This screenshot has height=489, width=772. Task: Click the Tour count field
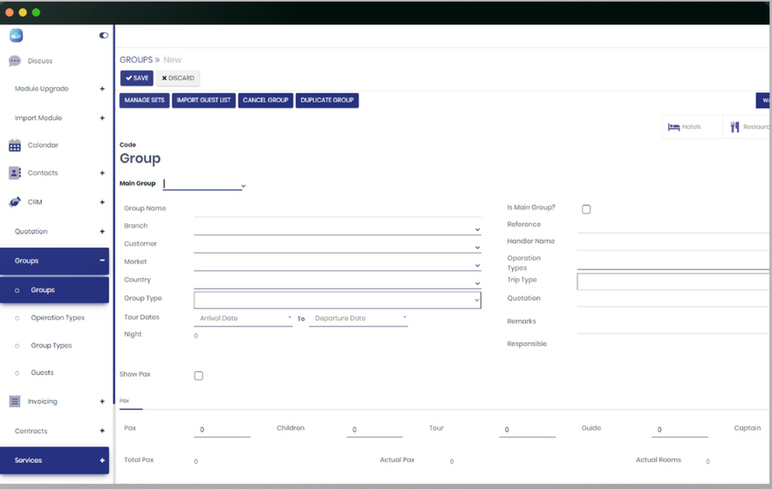pyautogui.click(x=527, y=430)
